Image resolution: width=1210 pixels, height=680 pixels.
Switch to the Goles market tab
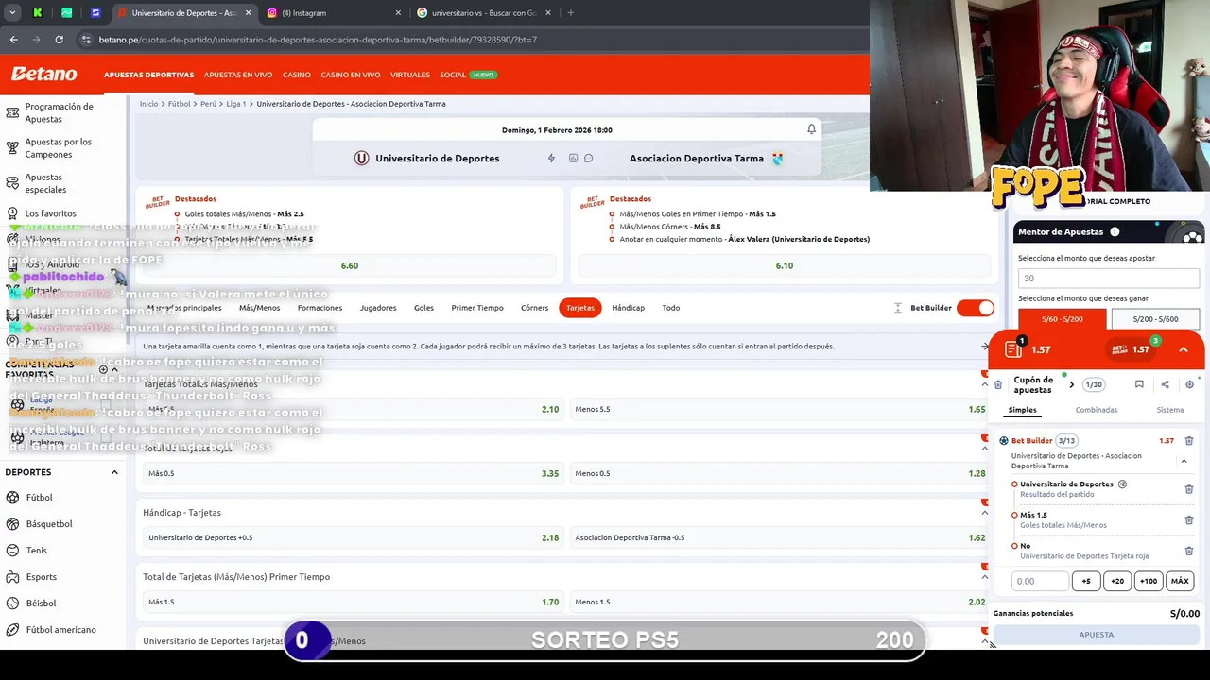[423, 308]
